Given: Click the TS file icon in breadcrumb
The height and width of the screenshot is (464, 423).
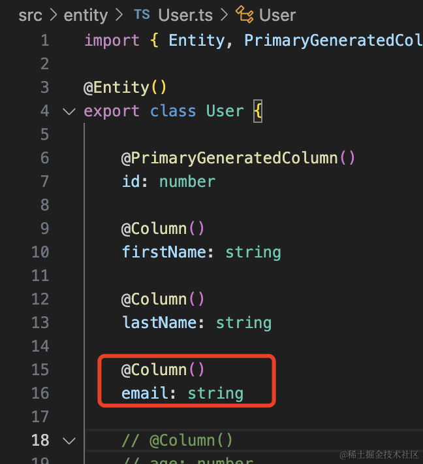Looking at the screenshot, I should pyautogui.click(x=141, y=15).
